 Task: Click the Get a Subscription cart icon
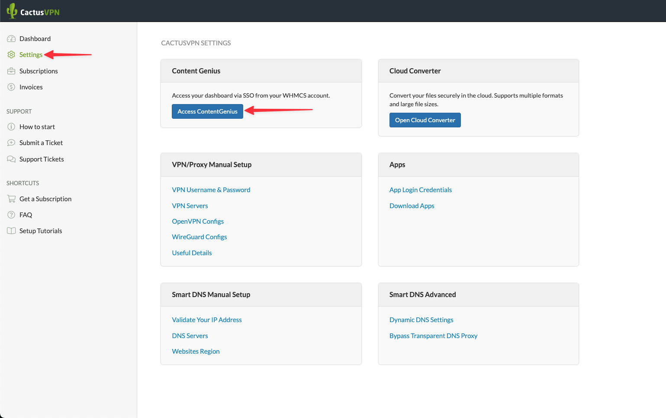[11, 199]
